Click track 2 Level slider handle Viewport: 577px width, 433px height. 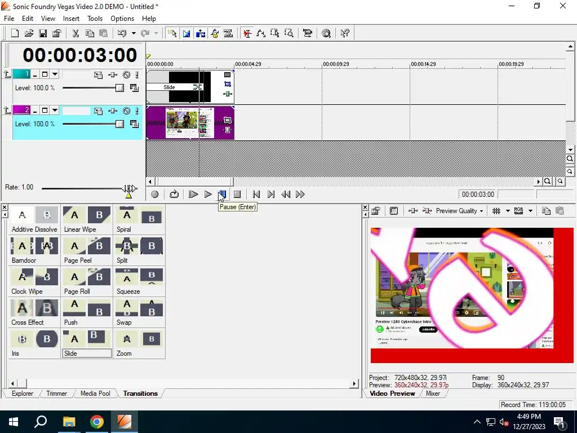click(x=119, y=124)
